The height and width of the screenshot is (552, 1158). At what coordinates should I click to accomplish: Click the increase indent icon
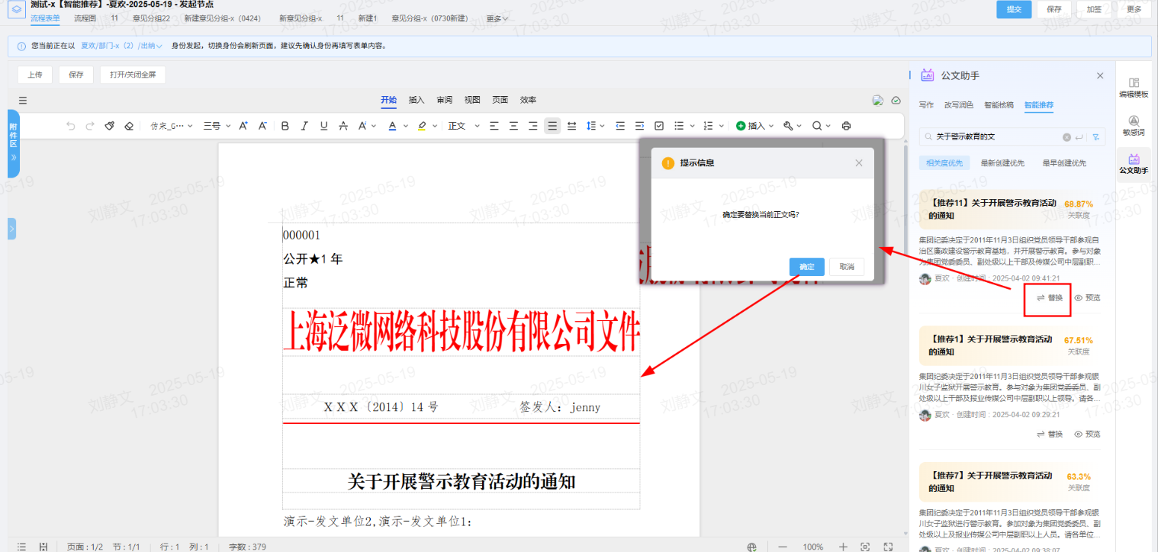(x=639, y=126)
